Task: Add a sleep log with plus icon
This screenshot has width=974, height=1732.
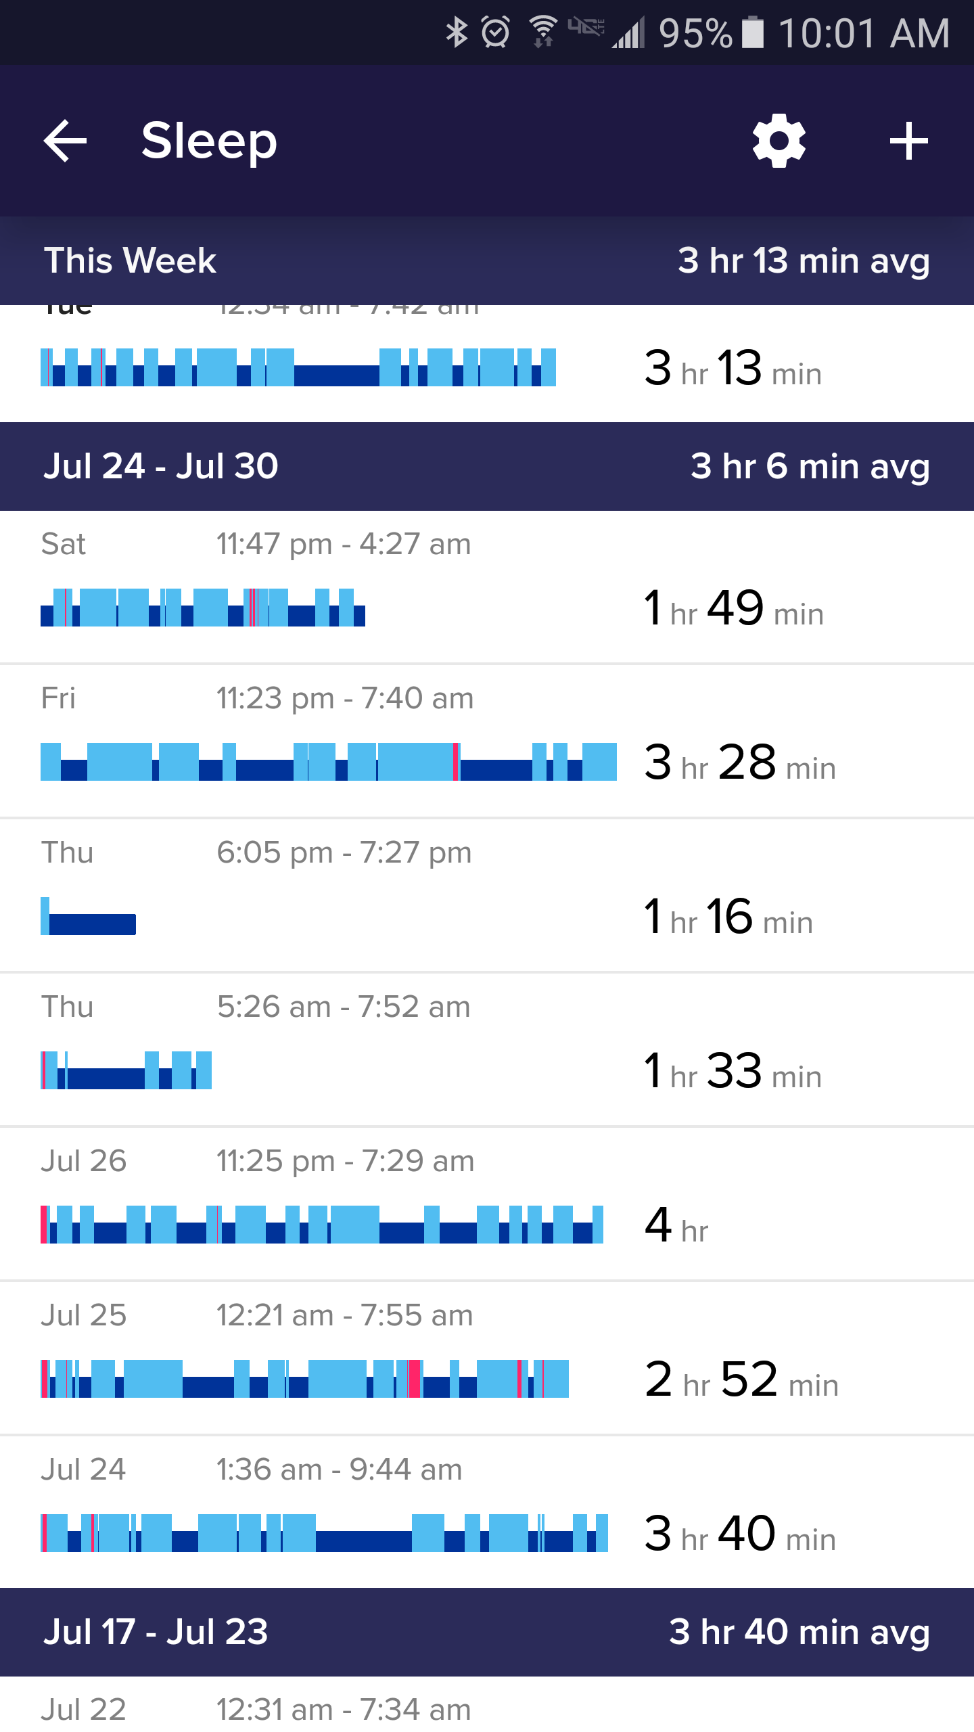Action: pos(908,141)
